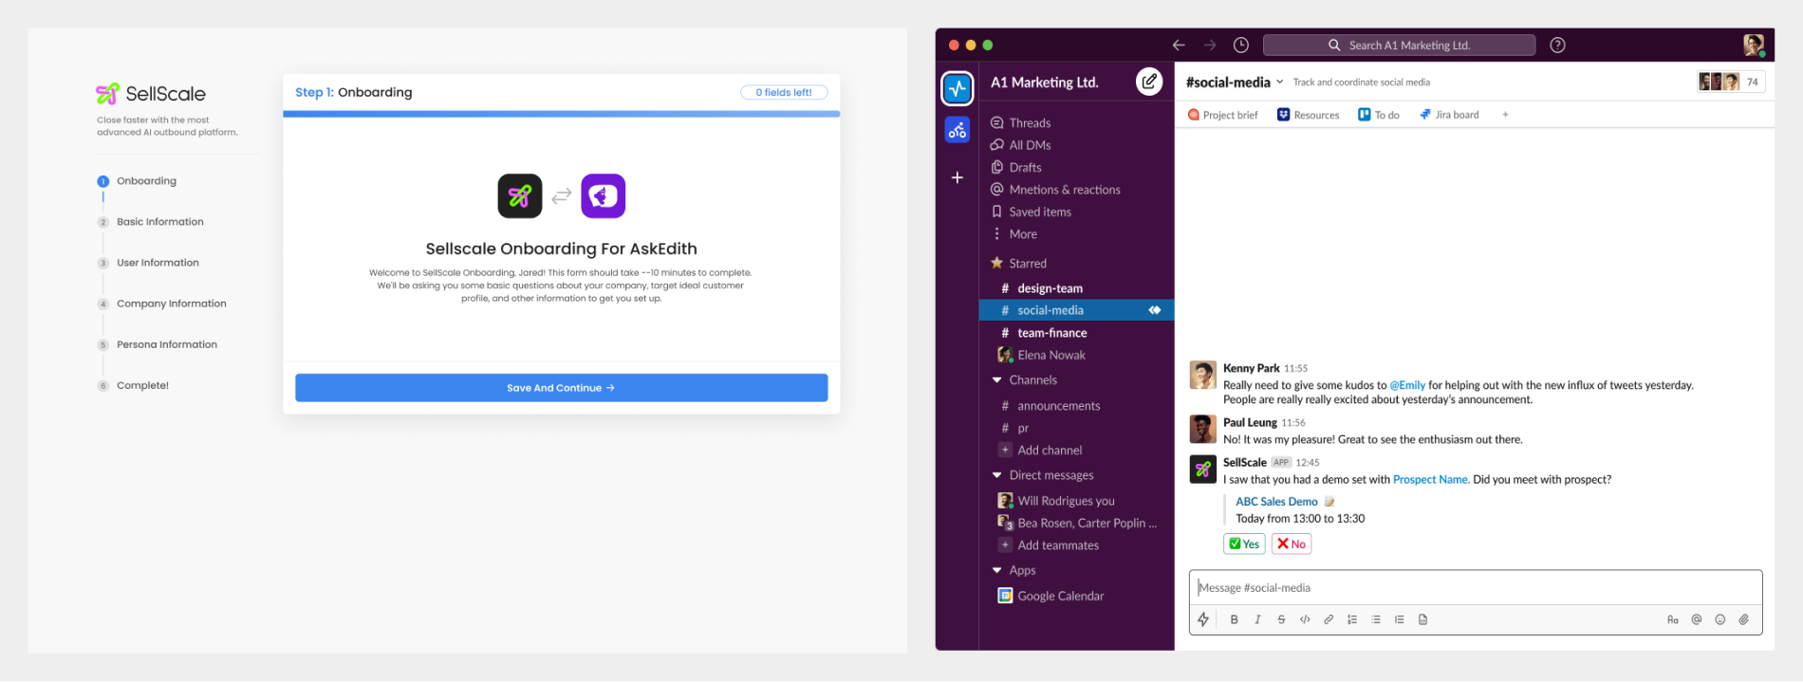Collapse the Apps section
Image resolution: width=1803 pixels, height=682 pixels.
point(997,570)
